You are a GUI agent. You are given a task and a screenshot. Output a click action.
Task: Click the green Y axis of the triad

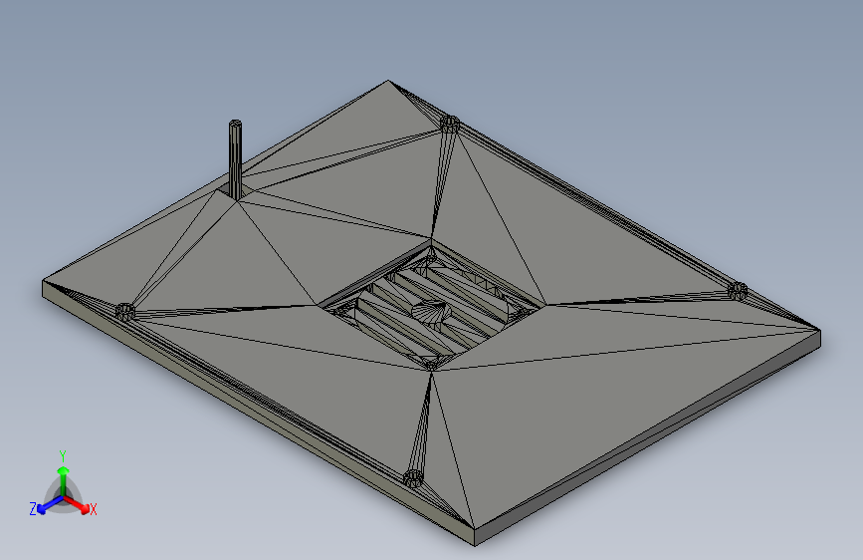pos(64,481)
